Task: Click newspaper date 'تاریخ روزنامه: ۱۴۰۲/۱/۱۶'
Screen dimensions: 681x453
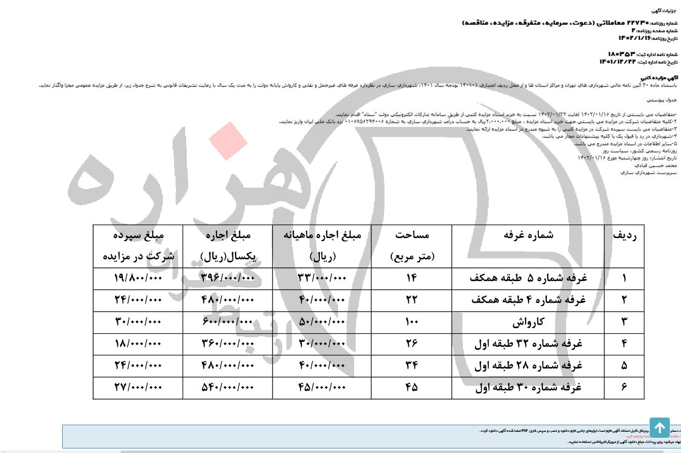Action: coord(648,38)
